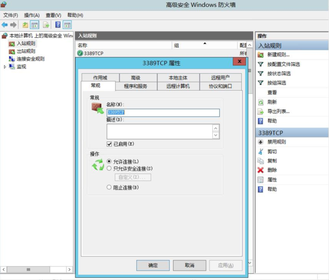Click the 确定 button
Screen dimensions: 329x280
pos(153,265)
